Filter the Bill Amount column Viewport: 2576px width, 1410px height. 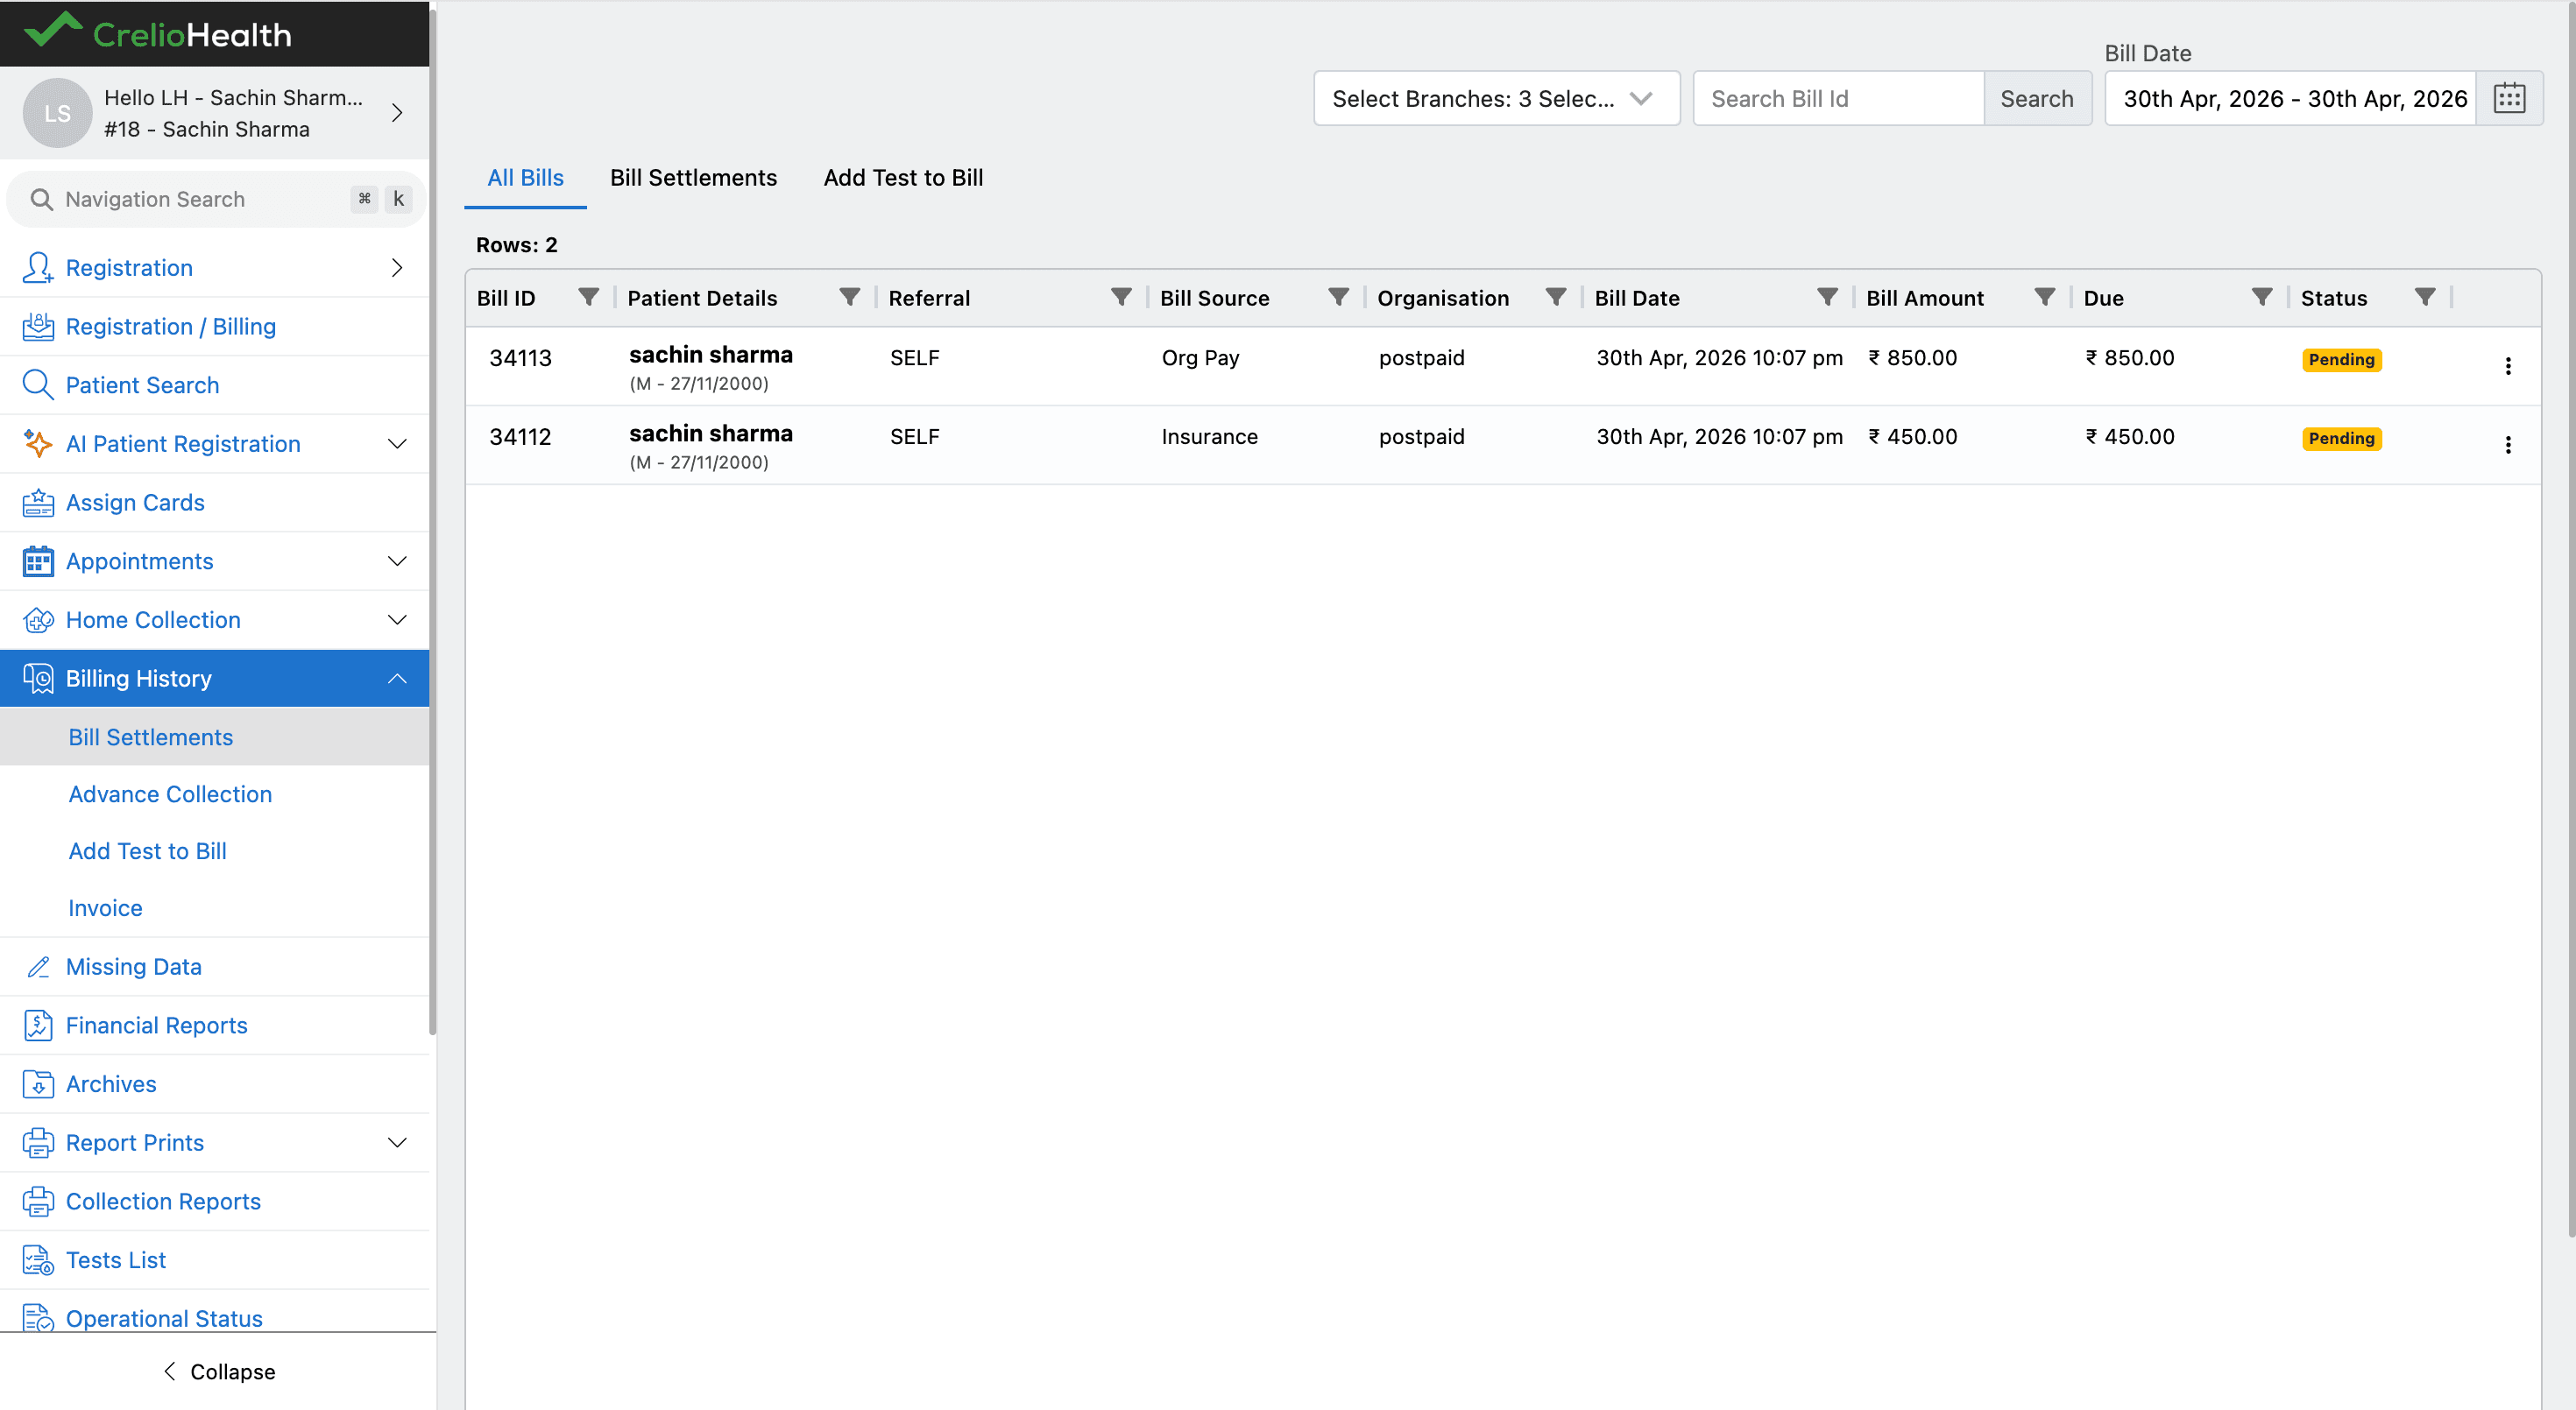click(2045, 297)
